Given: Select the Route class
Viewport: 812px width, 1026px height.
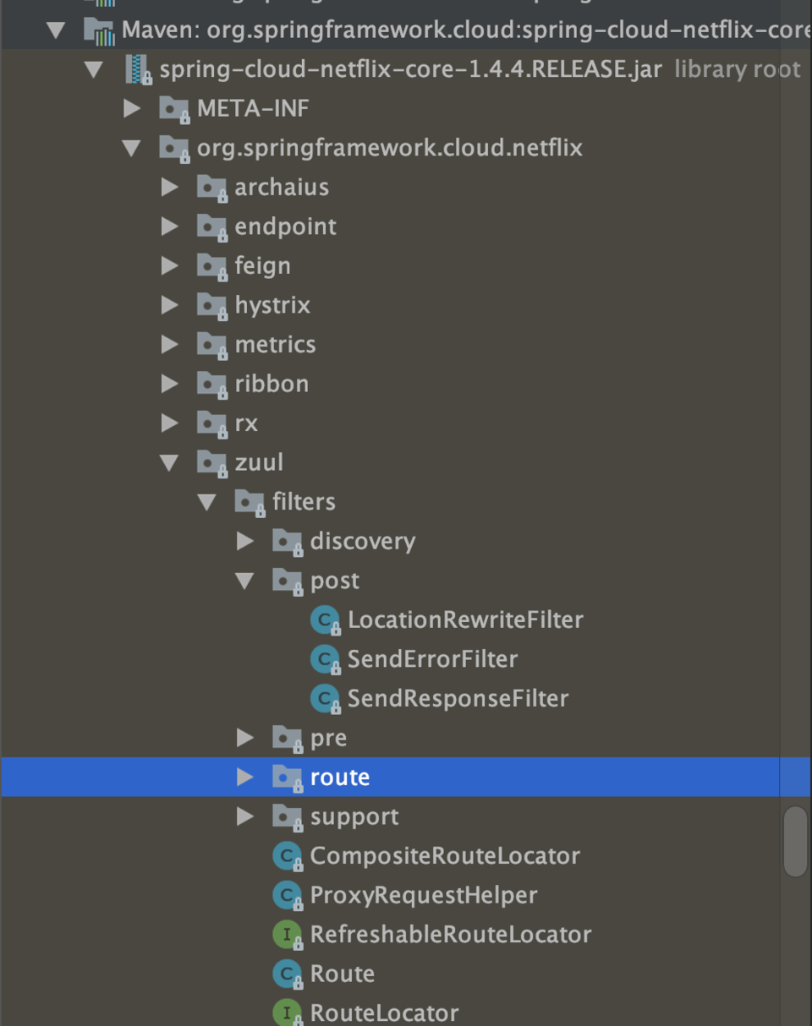Looking at the screenshot, I should (342, 974).
